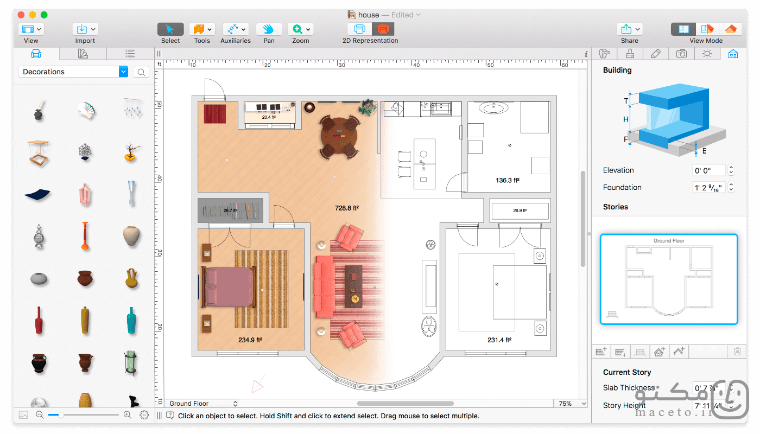Open the camera inspector tab
760x434 pixels.
click(x=681, y=54)
